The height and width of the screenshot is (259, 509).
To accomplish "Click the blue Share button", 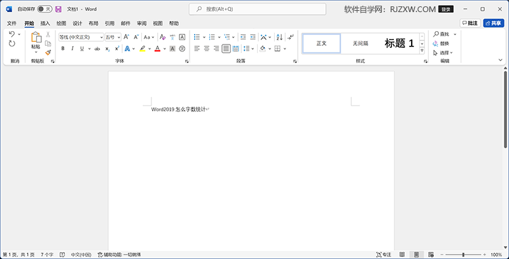I will point(494,23).
